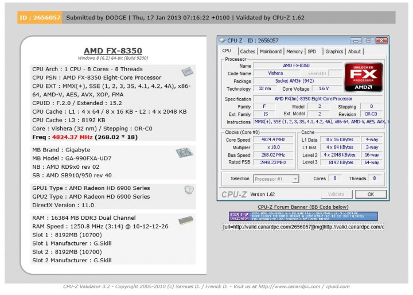Click the BB code URL text field
Image resolution: width=413 pixels, height=295 pixels.
point(303,227)
